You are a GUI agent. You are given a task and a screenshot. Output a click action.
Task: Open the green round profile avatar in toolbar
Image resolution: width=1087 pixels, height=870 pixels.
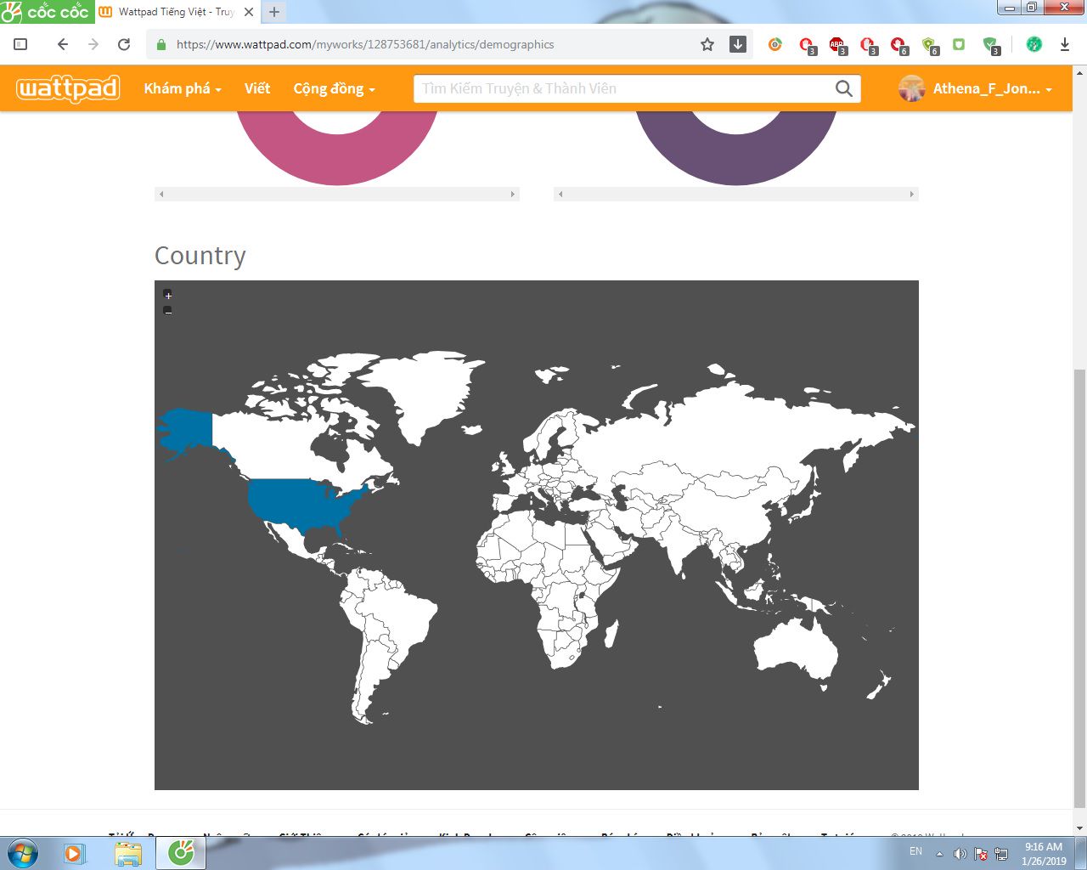point(1033,44)
